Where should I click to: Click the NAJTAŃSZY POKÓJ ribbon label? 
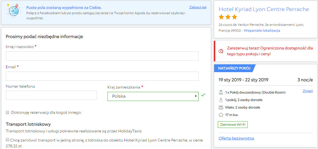[x=234, y=68]
